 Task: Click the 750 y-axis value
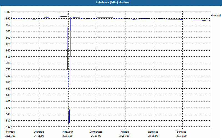(8, 69)
